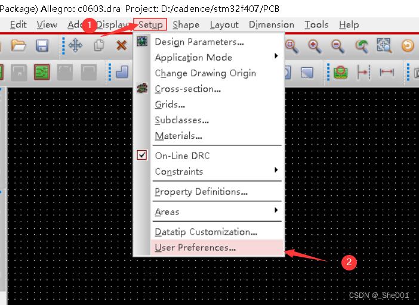Image resolution: width=419 pixels, height=305 pixels.
Task: Click the Copy icon in toolbar
Action: [99, 46]
